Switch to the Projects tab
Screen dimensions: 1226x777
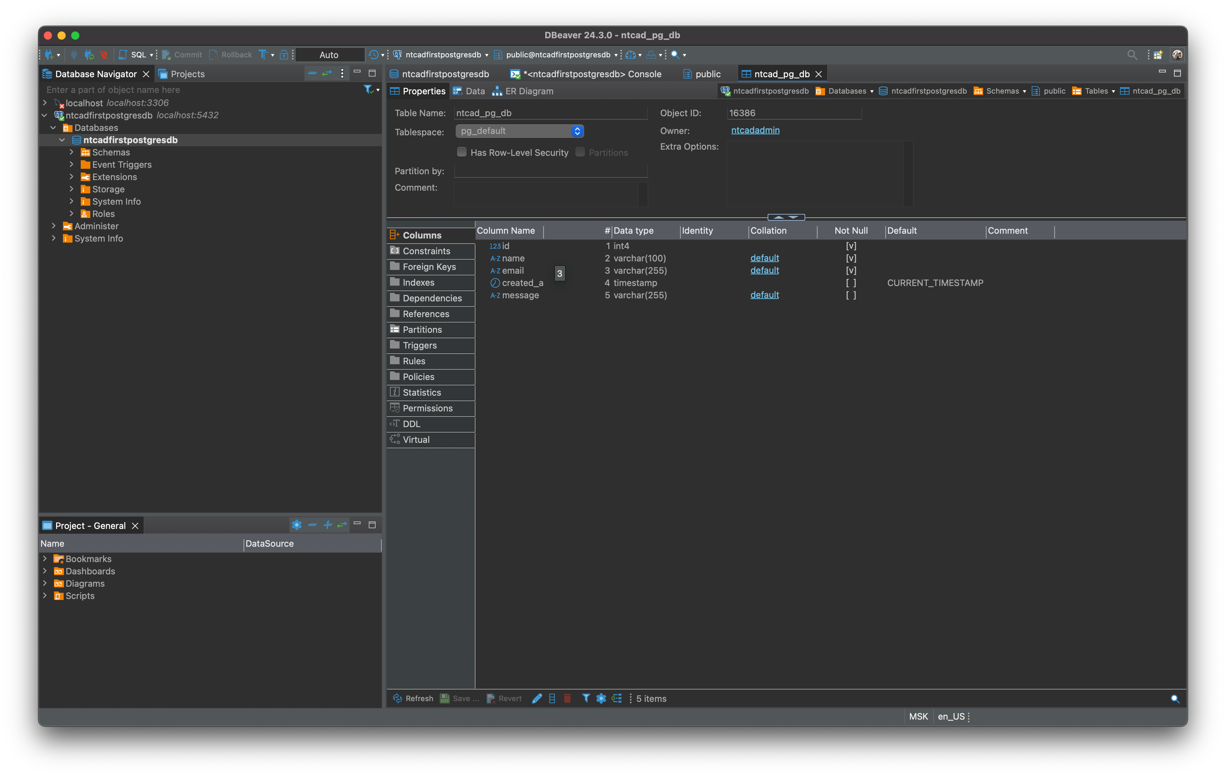click(x=181, y=74)
